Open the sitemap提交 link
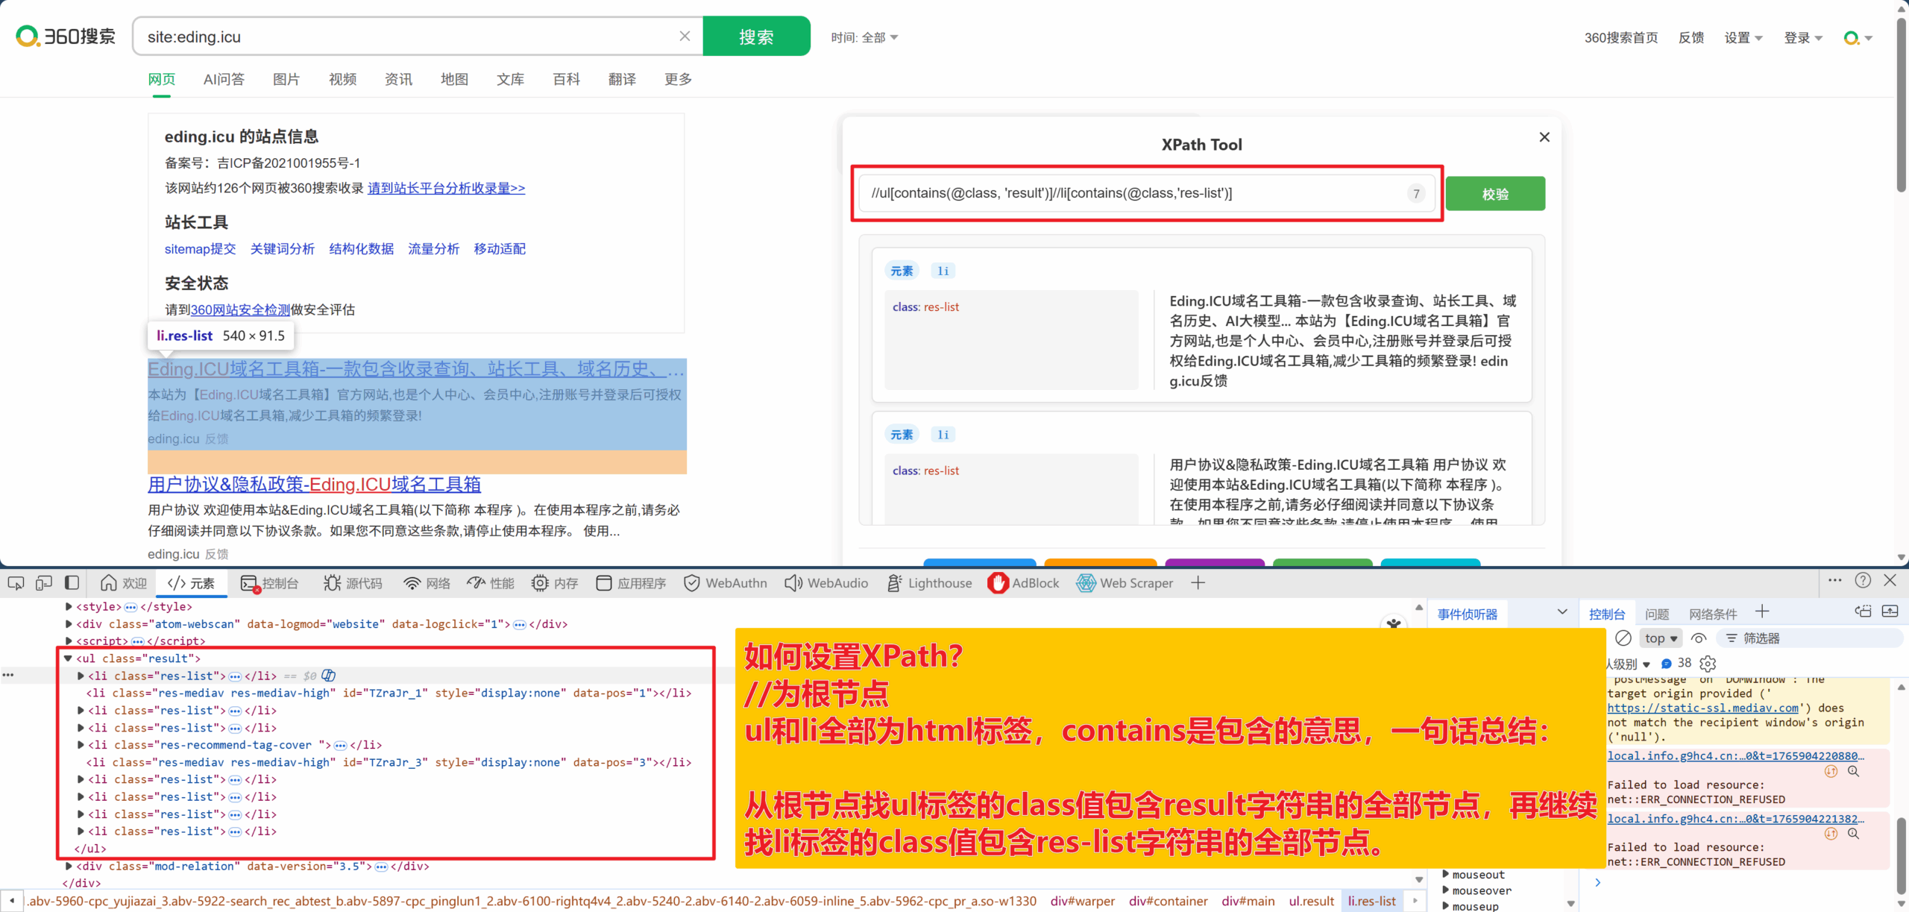Image resolution: width=1909 pixels, height=912 pixels. click(200, 249)
